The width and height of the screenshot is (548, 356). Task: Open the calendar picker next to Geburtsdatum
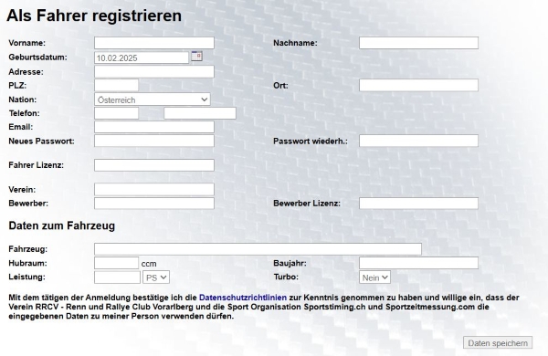pyautogui.click(x=196, y=56)
